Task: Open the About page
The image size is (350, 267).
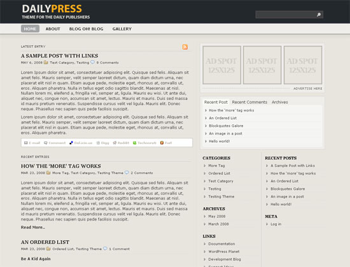Action: [53, 29]
